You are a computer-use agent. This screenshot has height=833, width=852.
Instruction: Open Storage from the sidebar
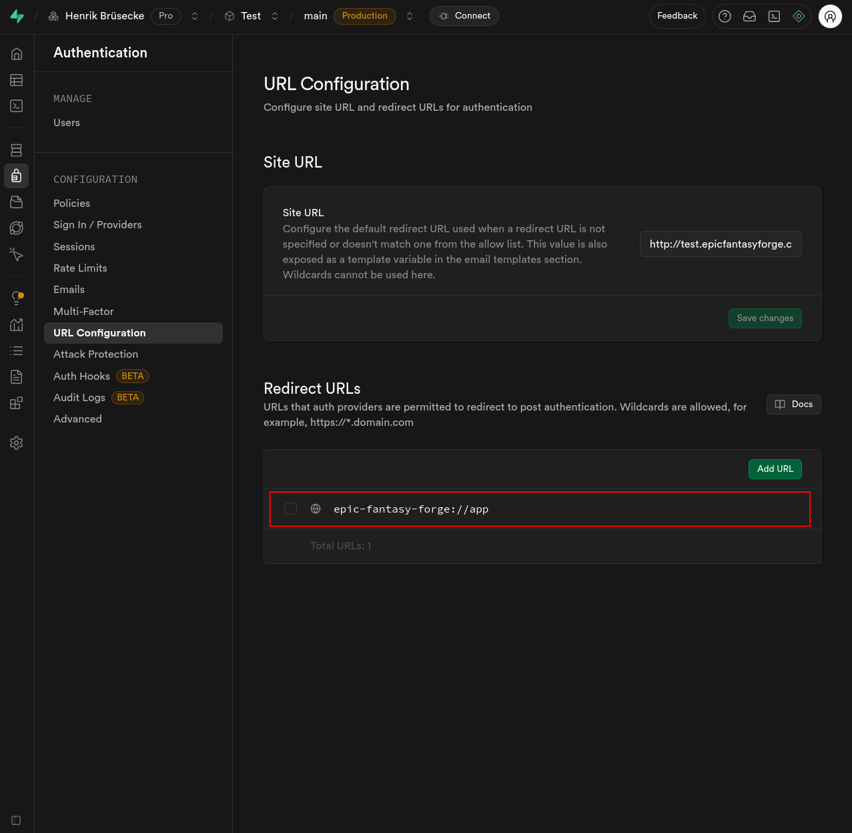click(16, 202)
